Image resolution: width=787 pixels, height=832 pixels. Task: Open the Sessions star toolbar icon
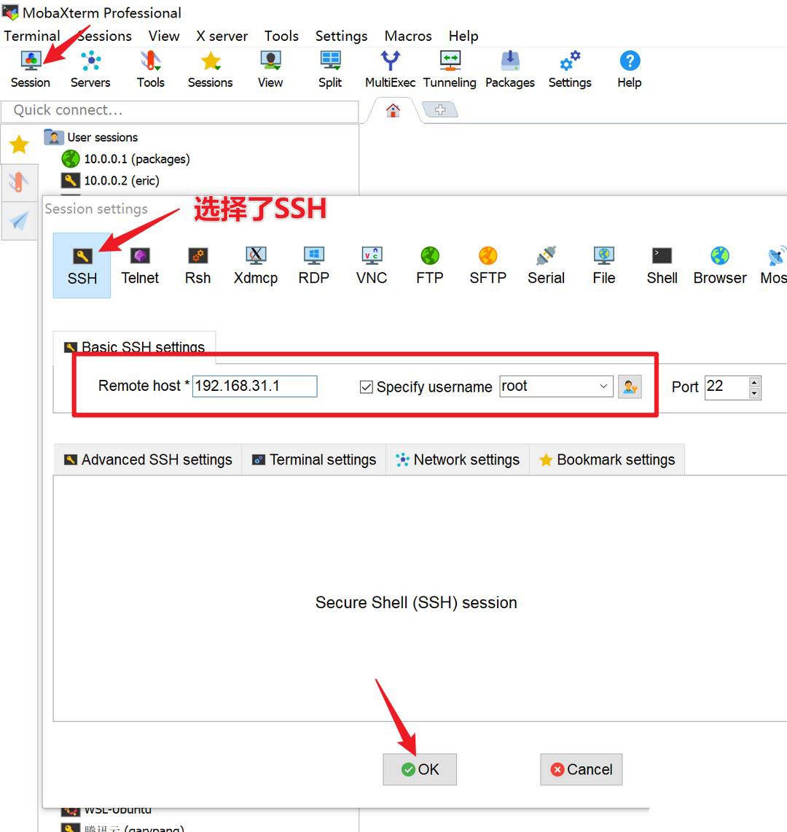tap(211, 69)
